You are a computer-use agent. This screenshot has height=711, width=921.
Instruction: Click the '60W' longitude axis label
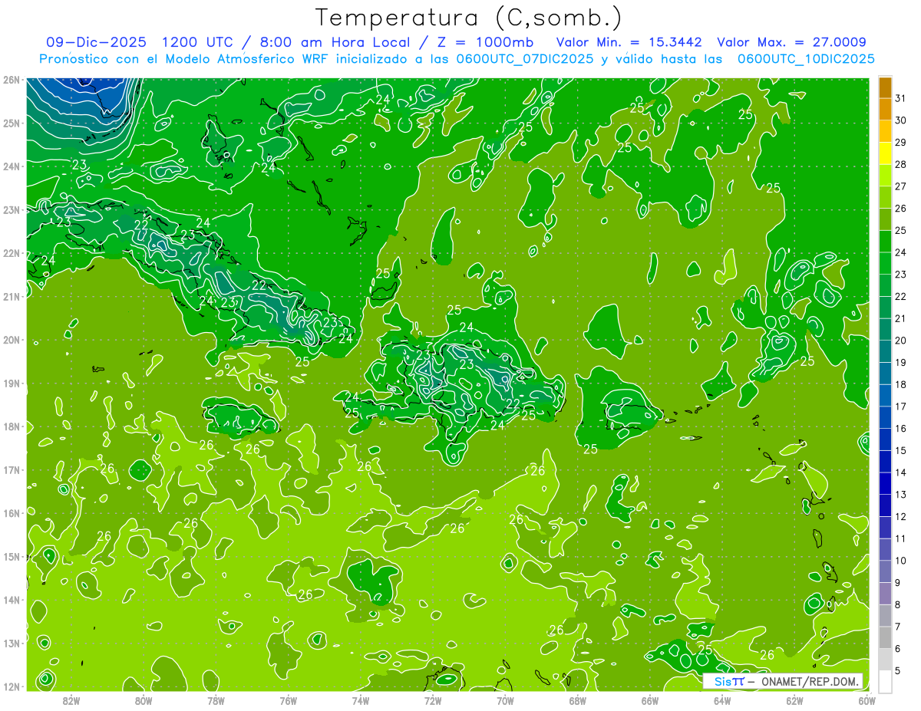[x=867, y=700]
